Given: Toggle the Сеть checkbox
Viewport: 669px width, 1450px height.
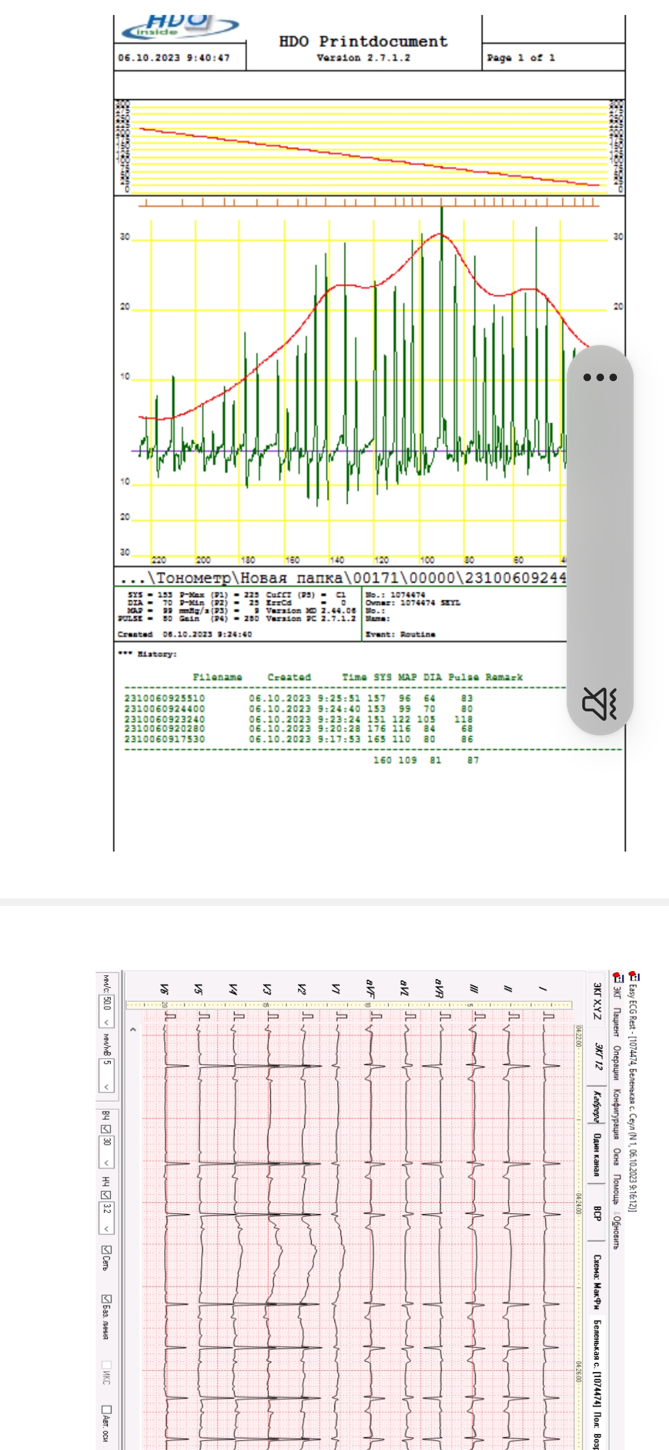Looking at the screenshot, I should pos(106,1250).
